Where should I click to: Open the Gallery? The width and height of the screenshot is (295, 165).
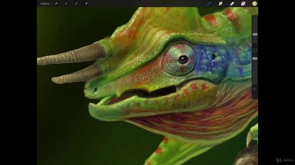click(45, 4)
